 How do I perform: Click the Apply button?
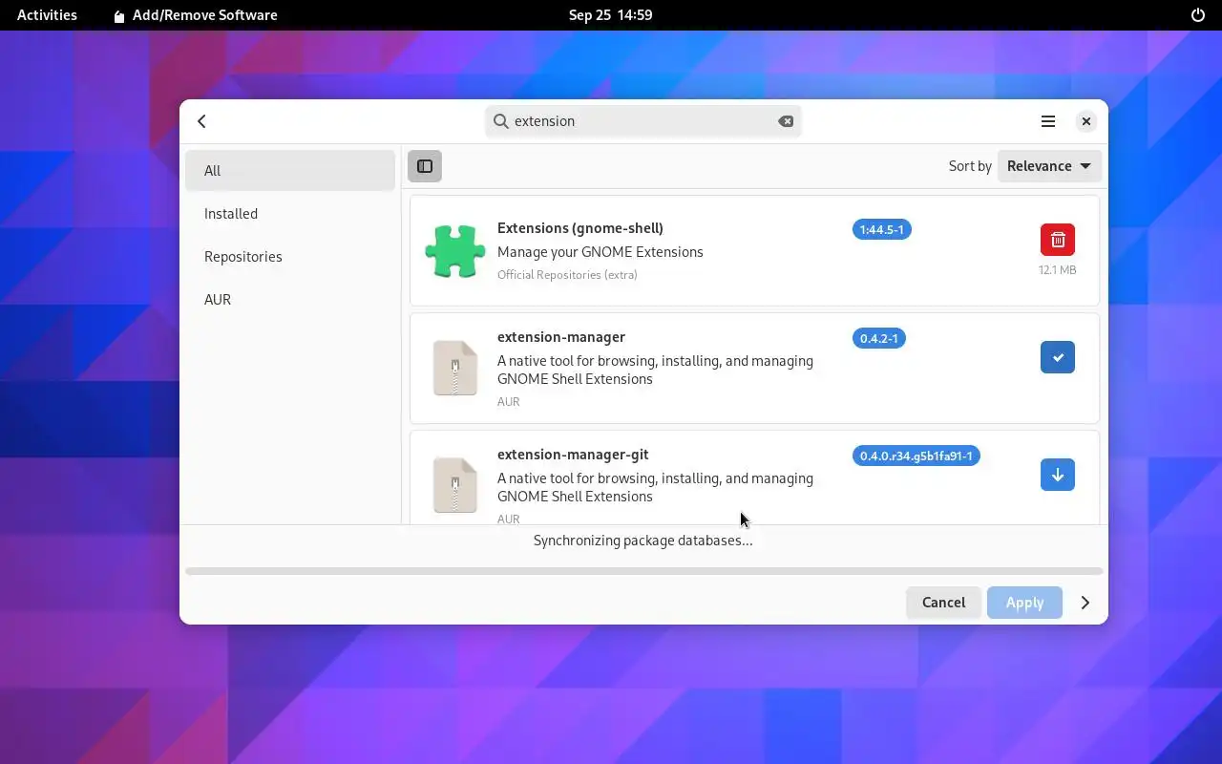pyautogui.click(x=1024, y=603)
